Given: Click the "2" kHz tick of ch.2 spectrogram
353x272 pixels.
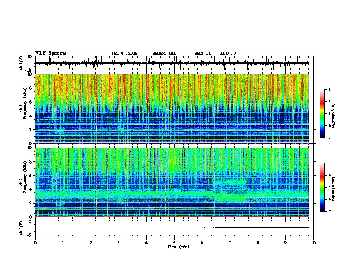Looking at the screenshot, I should 31,203.
